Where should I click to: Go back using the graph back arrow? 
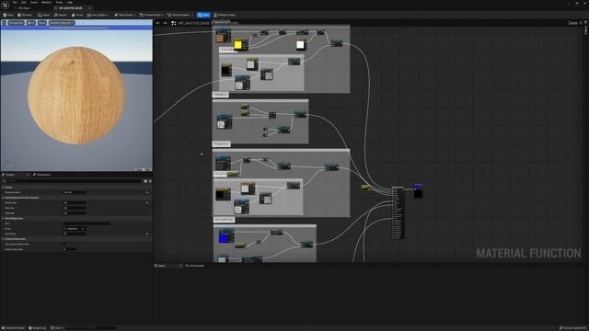pyautogui.click(x=157, y=23)
